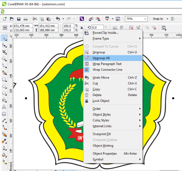182x171 pixels.
Task: Open the application launcher dropdown arrow
Action: (112, 19)
